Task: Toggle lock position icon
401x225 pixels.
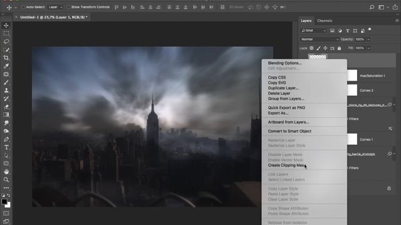Action: [x=325, y=48]
